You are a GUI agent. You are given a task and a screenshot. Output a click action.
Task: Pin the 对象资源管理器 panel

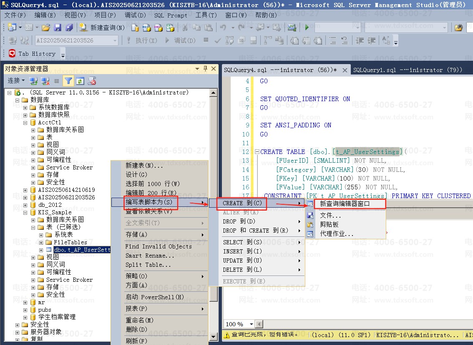tap(205, 69)
